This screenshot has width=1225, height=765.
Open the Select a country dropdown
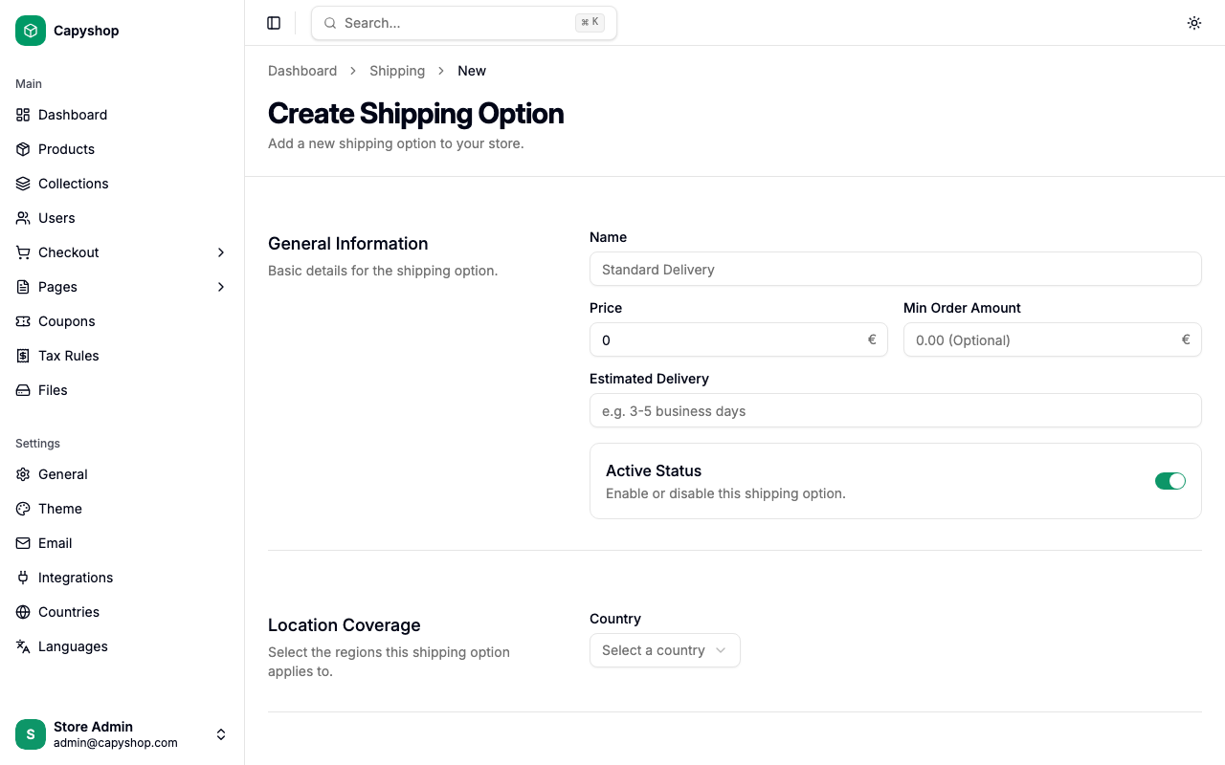coord(665,650)
